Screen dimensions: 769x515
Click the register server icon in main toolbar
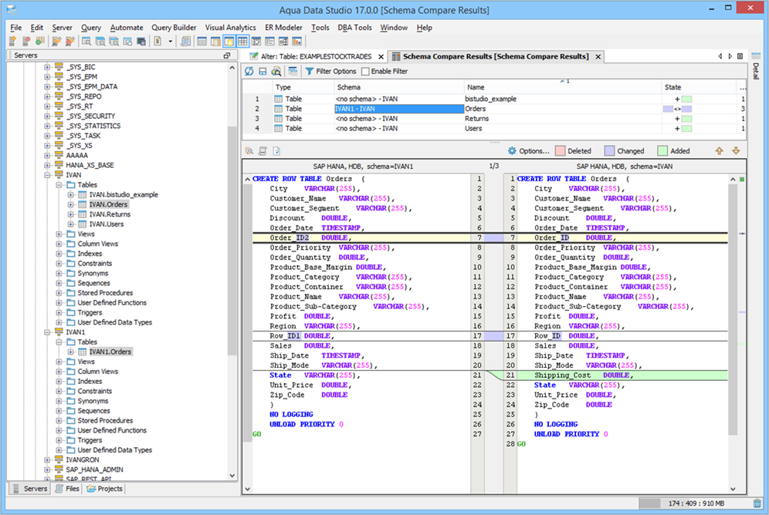click(13, 42)
